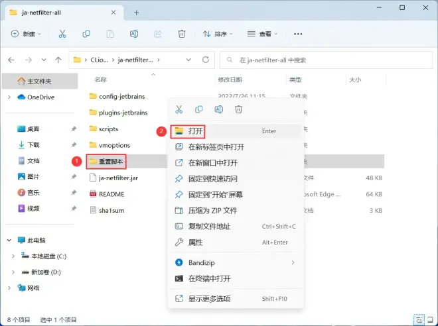The width and height of the screenshot is (438, 326).
Task: Open the three-dot more options toolbar menu
Action: [x=298, y=34]
